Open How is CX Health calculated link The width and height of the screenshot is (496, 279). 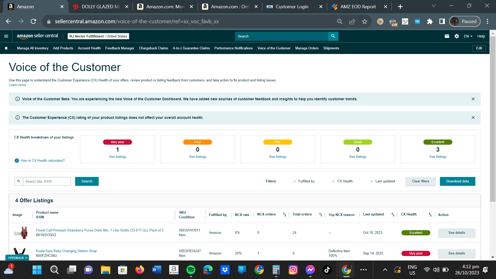click(x=43, y=161)
